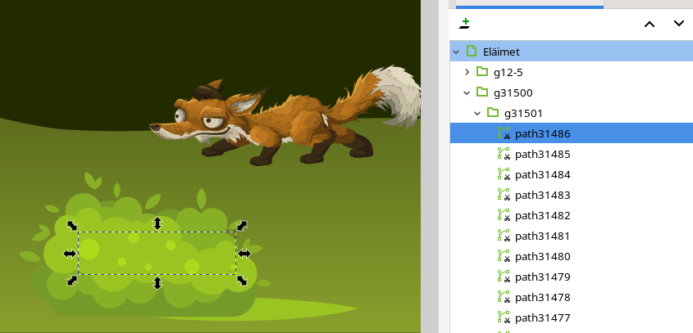Select the g31500 group row
Viewport: 693px width, 333px height.
click(x=572, y=92)
